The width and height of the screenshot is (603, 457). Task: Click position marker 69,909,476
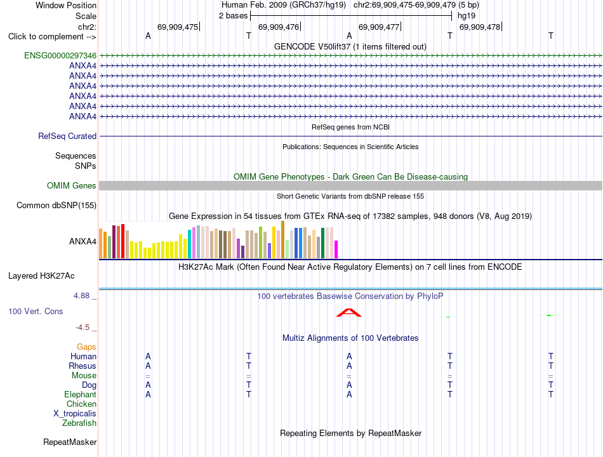(279, 27)
